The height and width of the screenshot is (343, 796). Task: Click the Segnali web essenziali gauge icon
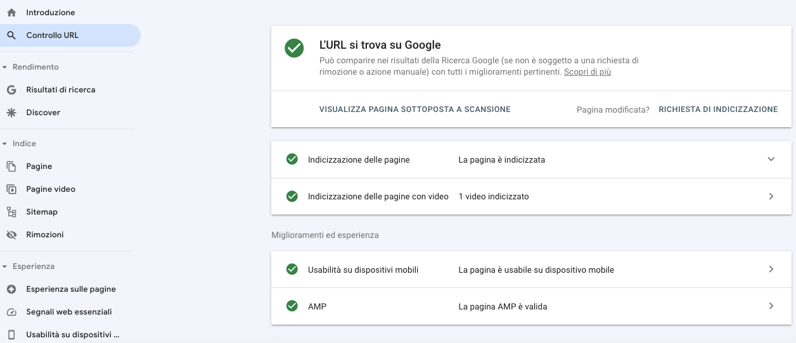click(x=11, y=312)
